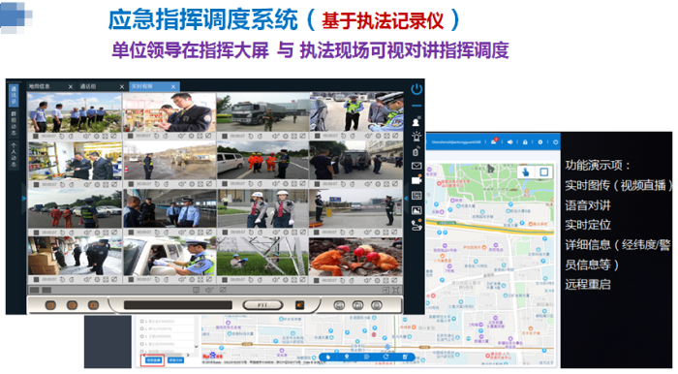Select the officers-on-beach video thumbnail

click(75, 112)
